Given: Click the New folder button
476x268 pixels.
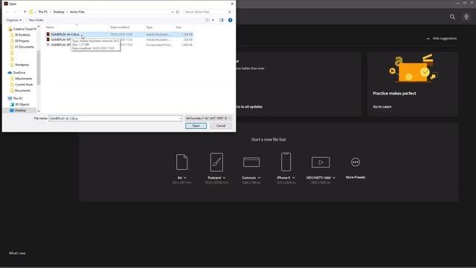Looking at the screenshot, I should point(36,20).
